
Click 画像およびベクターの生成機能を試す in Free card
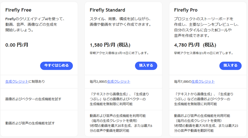33,99
